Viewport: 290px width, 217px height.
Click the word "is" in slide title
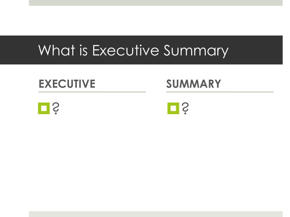84,50
